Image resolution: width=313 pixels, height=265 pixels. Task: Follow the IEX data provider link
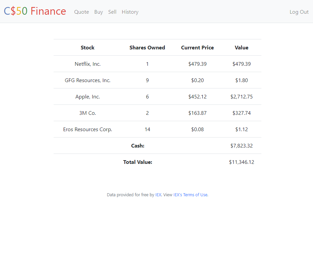point(158,195)
